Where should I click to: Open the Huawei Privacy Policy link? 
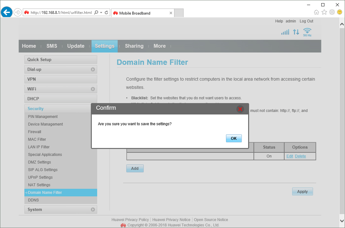[130, 220]
